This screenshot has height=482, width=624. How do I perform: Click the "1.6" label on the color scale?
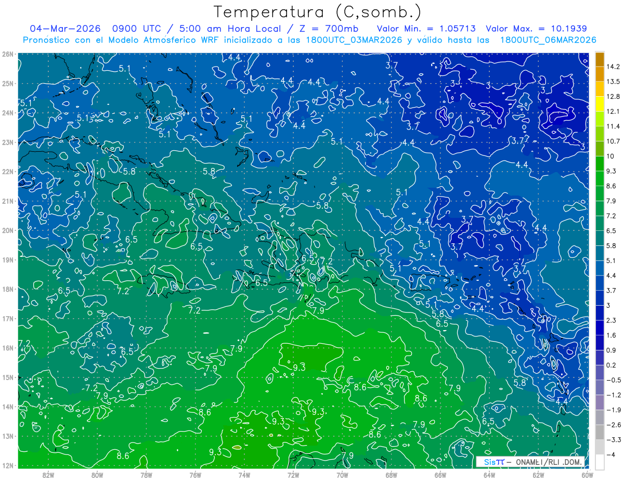pos(611,335)
